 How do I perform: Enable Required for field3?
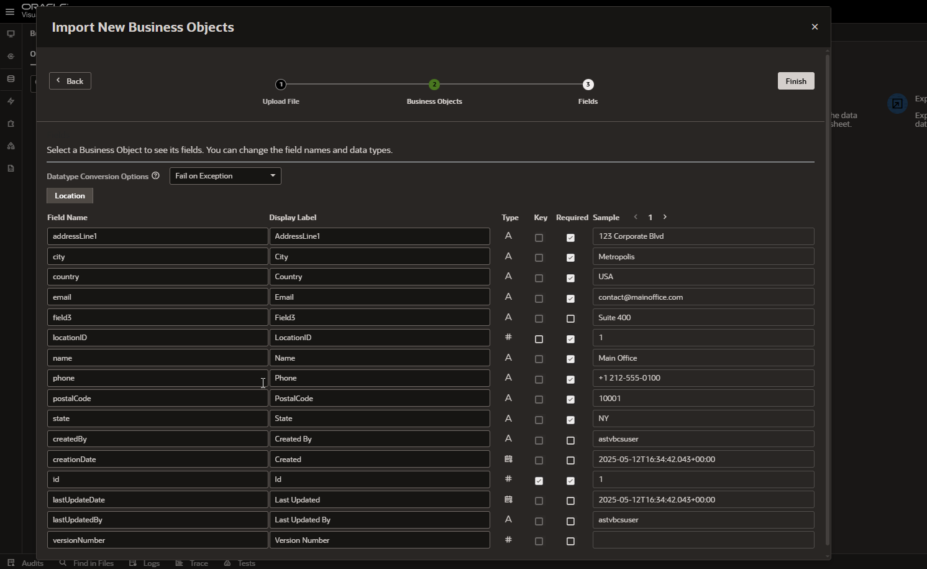coord(570,318)
